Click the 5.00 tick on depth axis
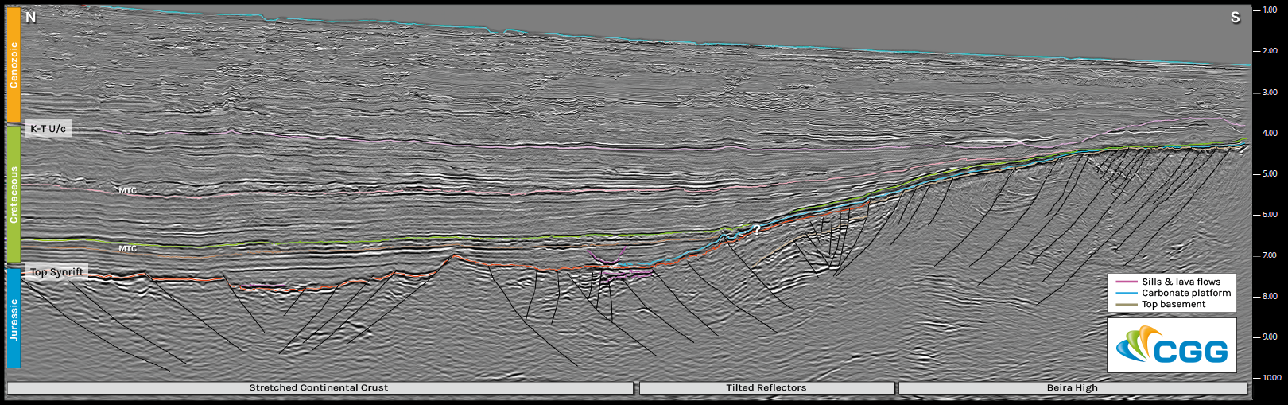This screenshot has width=1288, height=405. pyautogui.click(x=1270, y=174)
